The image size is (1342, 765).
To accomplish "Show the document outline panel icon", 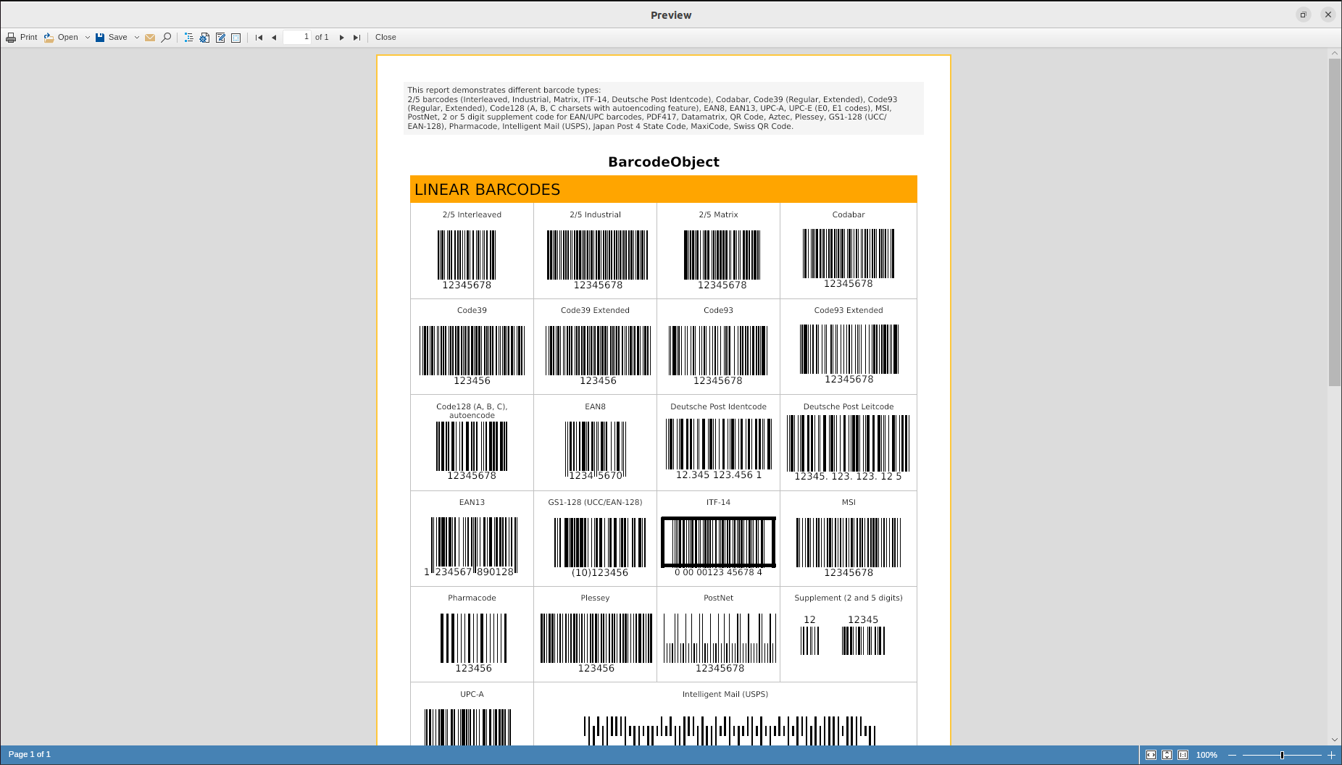I will pyautogui.click(x=188, y=37).
